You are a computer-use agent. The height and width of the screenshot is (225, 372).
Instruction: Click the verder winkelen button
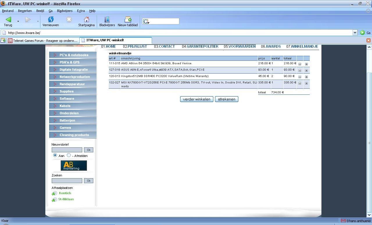(x=197, y=99)
